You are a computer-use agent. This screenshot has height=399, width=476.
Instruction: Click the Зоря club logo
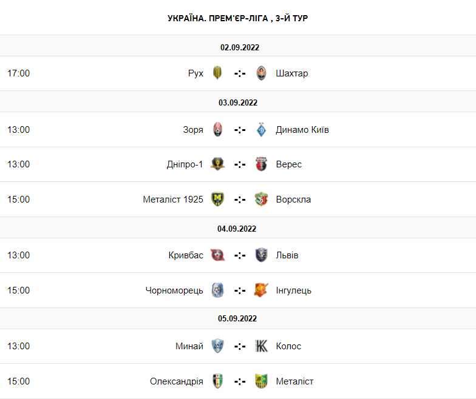pos(217,130)
